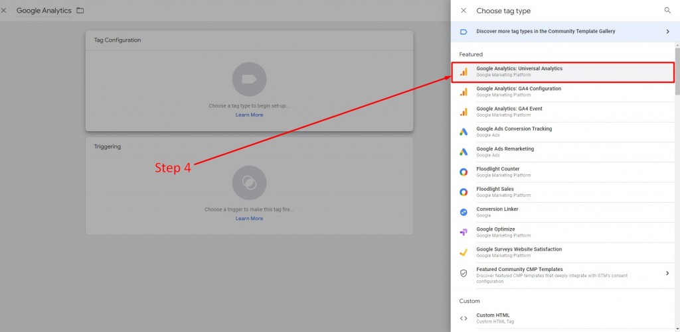Click the Triggering placeholder circle icon
This screenshot has width=680, height=332.
[x=250, y=183]
